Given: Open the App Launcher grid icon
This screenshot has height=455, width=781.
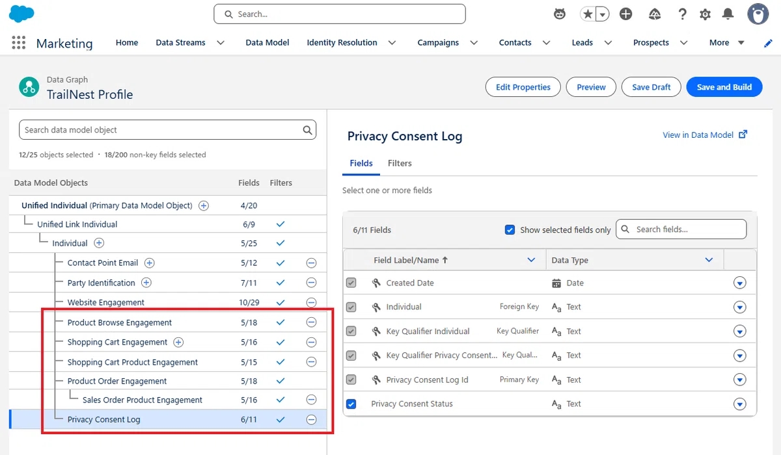Looking at the screenshot, I should click(x=19, y=43).
